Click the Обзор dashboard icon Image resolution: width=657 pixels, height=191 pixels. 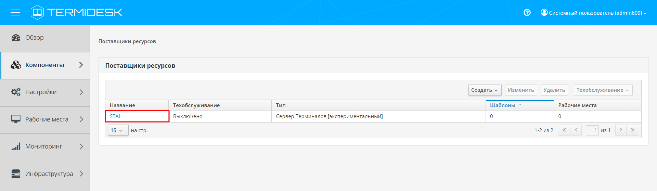(16, 38)
